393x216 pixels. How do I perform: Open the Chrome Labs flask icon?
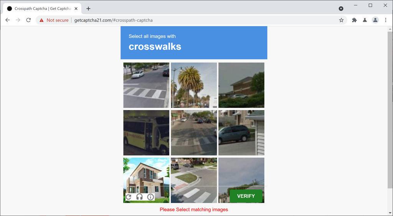tap(365, 20)
